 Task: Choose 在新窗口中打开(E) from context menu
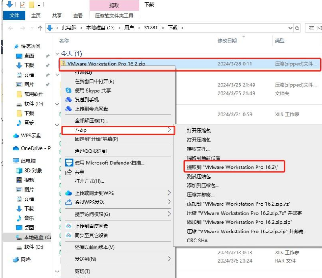tap(118, 82)
